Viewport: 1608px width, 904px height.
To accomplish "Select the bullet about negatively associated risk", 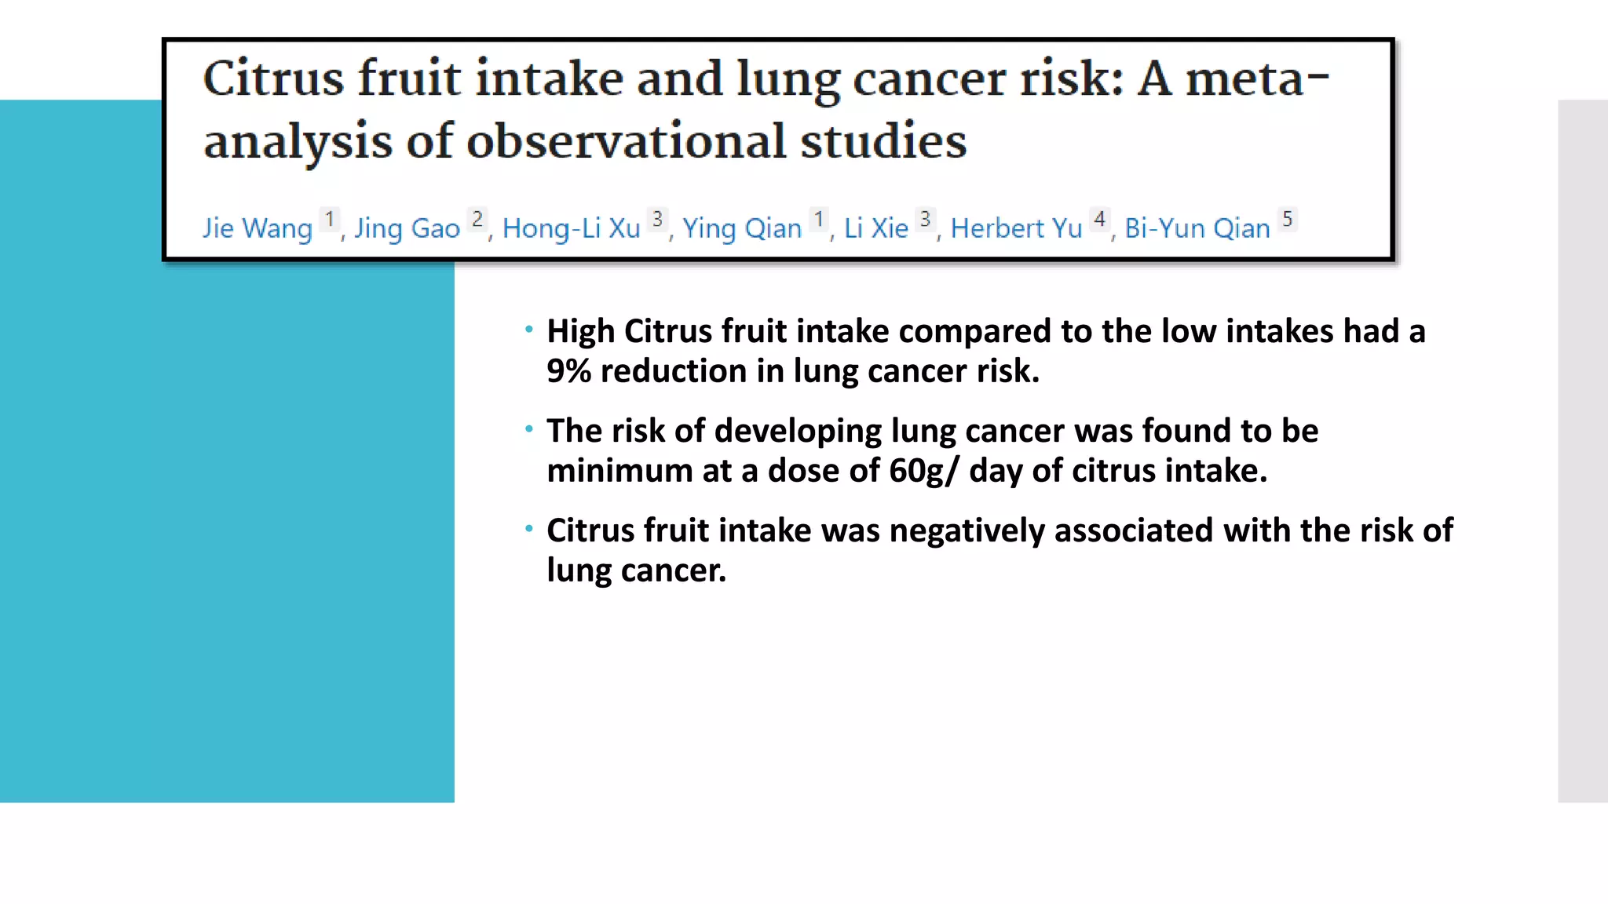I will coord(999,550).
